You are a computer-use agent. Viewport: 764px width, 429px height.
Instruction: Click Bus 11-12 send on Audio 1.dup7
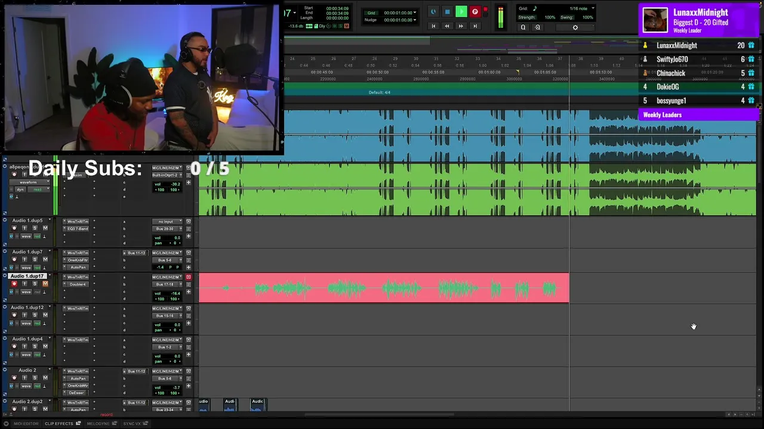click(x=137, y=253)
